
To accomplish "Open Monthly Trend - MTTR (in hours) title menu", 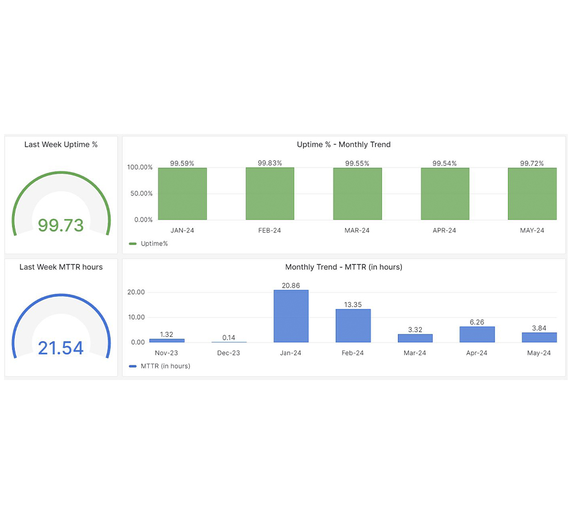I will coord(344,267).
